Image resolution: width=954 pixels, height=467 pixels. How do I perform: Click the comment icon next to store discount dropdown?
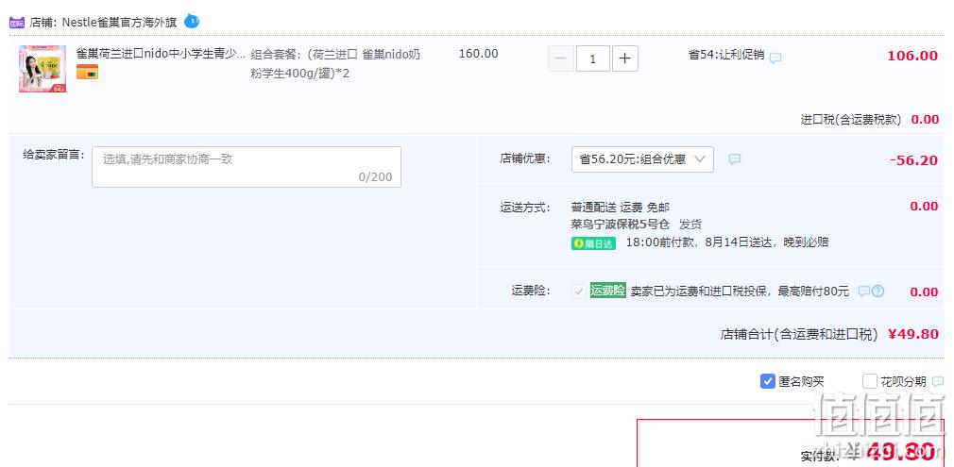coord(734,159)
